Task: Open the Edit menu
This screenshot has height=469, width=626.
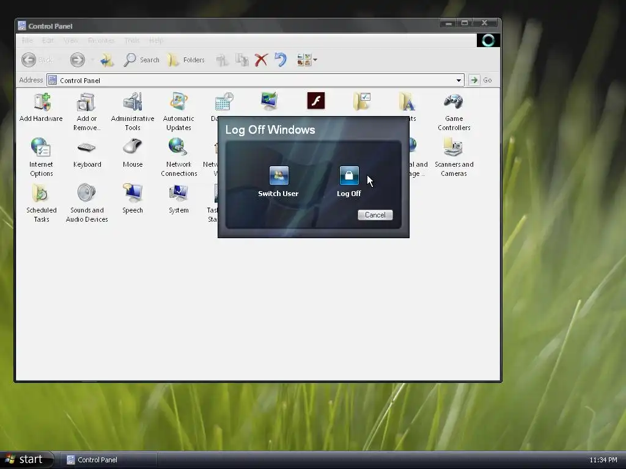Action: click(48, 40)
